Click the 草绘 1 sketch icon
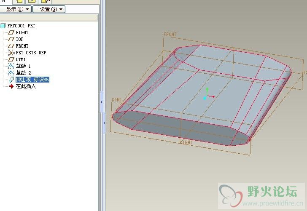 pyautogui.click(x=11, y=66)
